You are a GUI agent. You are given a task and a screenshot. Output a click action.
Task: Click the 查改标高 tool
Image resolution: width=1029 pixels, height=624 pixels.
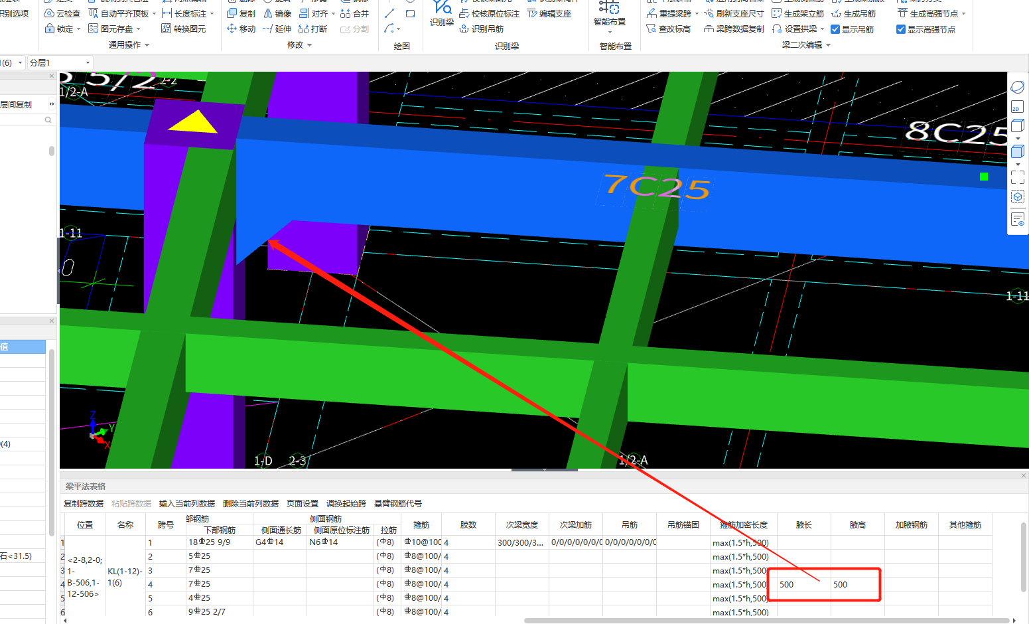tap(668, 29)
